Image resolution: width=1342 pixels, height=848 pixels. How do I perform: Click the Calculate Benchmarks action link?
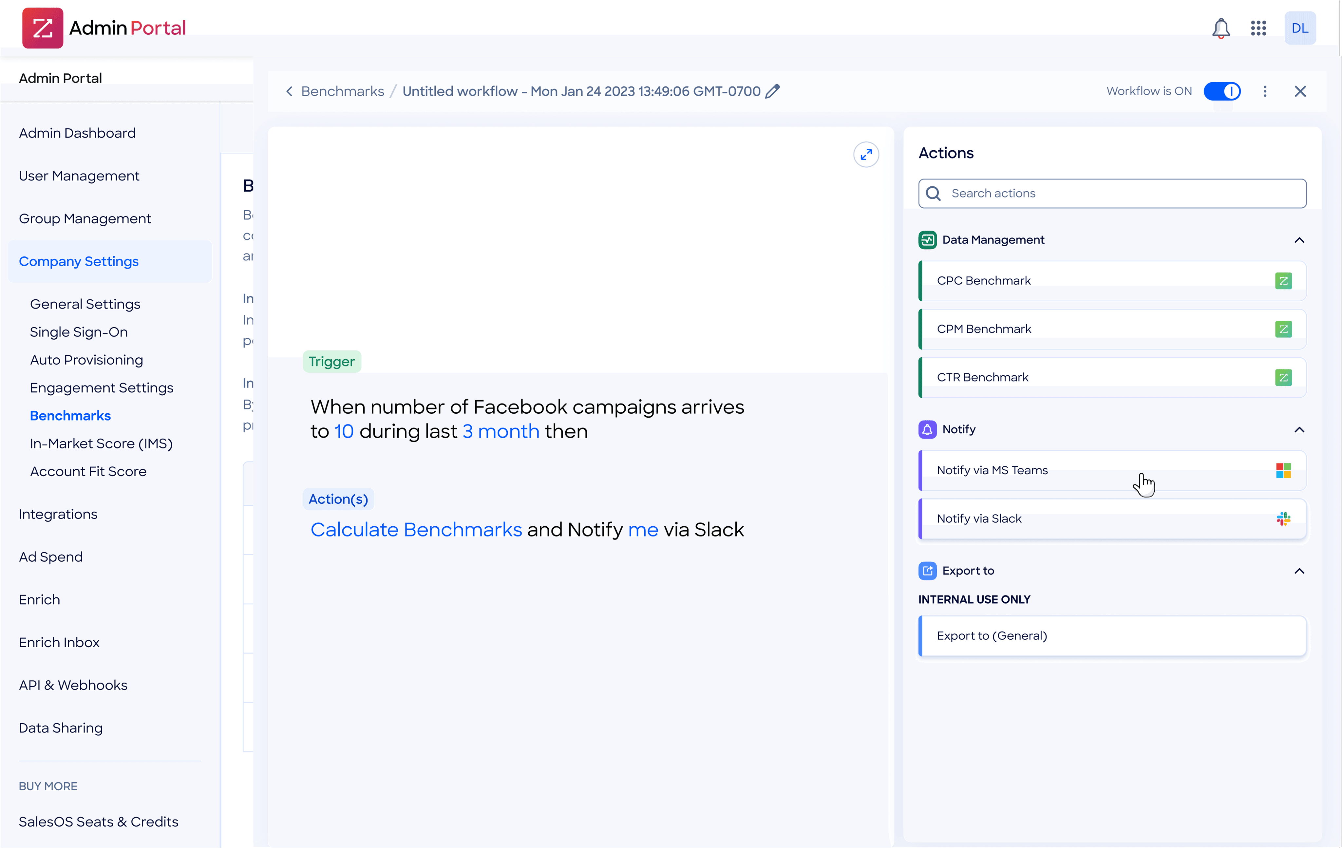pos(416,529)
